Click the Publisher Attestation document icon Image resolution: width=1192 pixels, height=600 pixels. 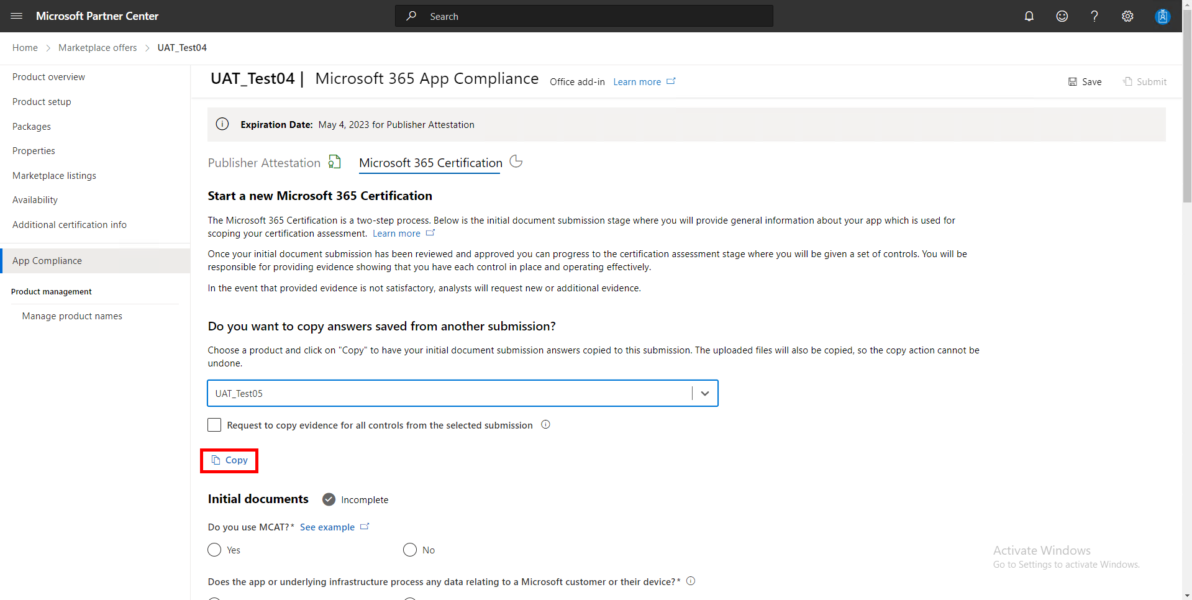pos(335,162)
